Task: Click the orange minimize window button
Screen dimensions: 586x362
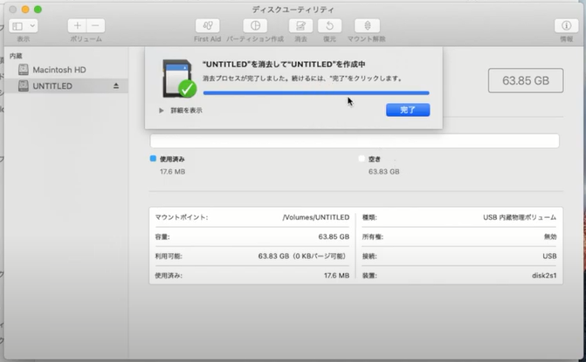Action: tap(25, 10)
